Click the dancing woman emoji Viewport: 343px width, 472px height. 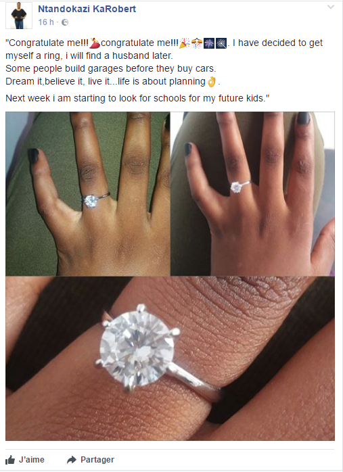coord(95,43)
